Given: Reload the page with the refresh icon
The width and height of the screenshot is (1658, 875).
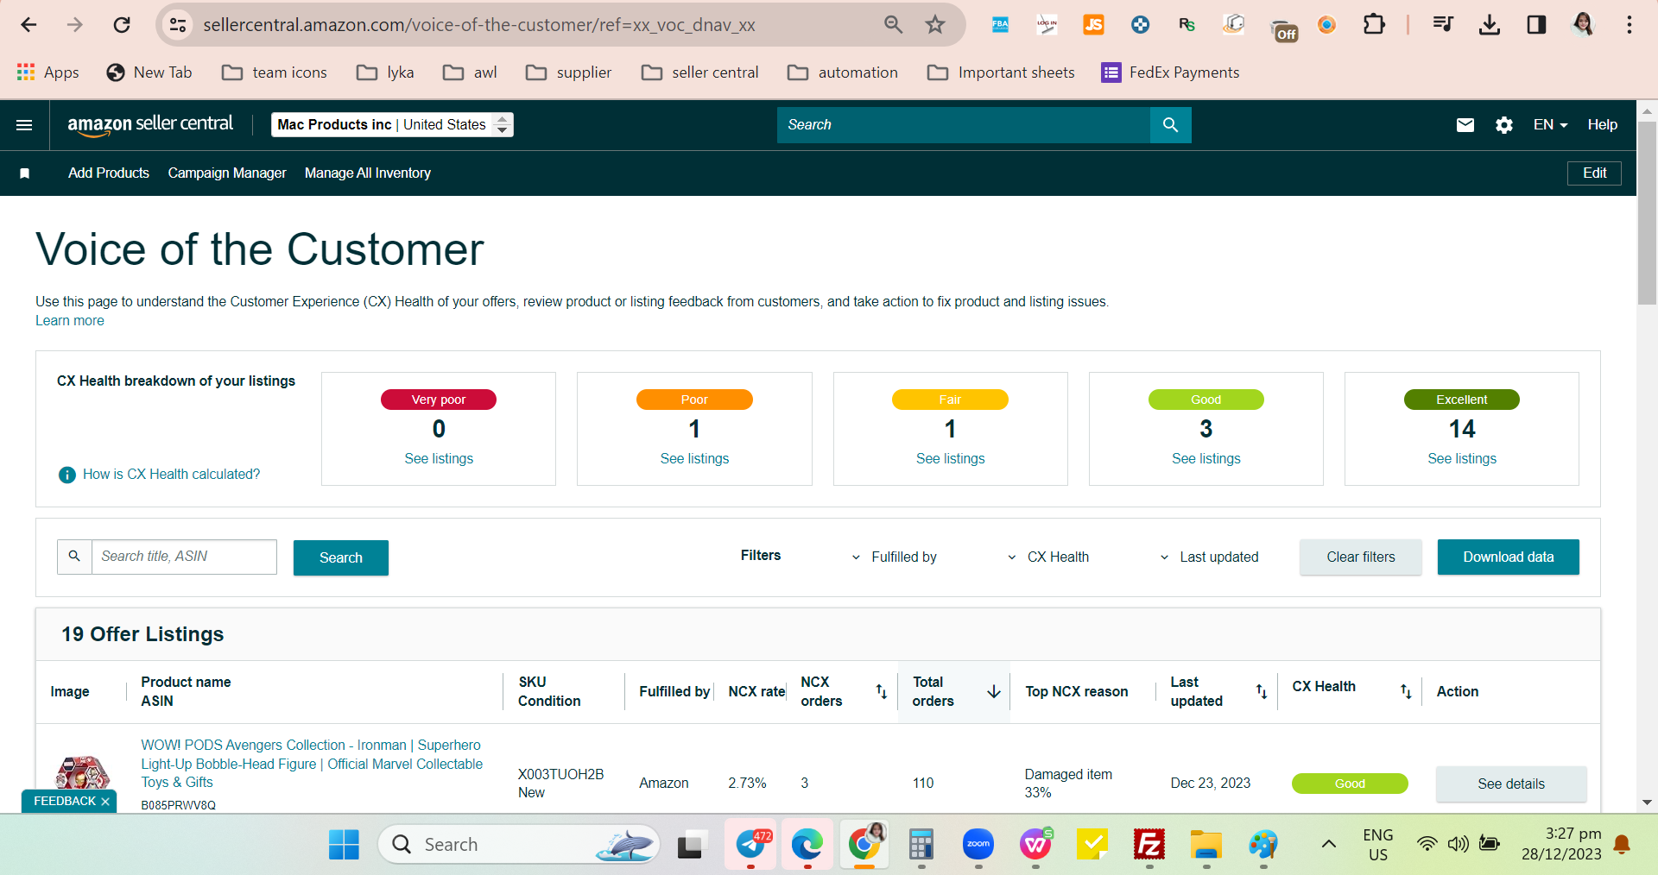Looking at the screenshot, I should (122, 25).
